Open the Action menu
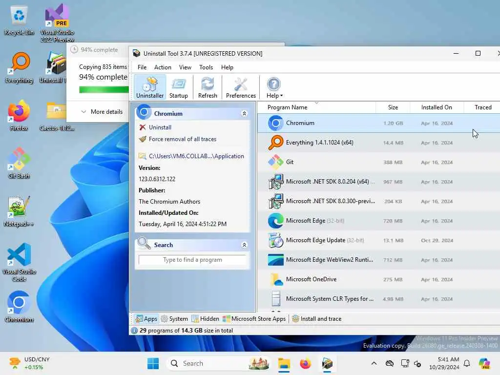 click(163, 67)
